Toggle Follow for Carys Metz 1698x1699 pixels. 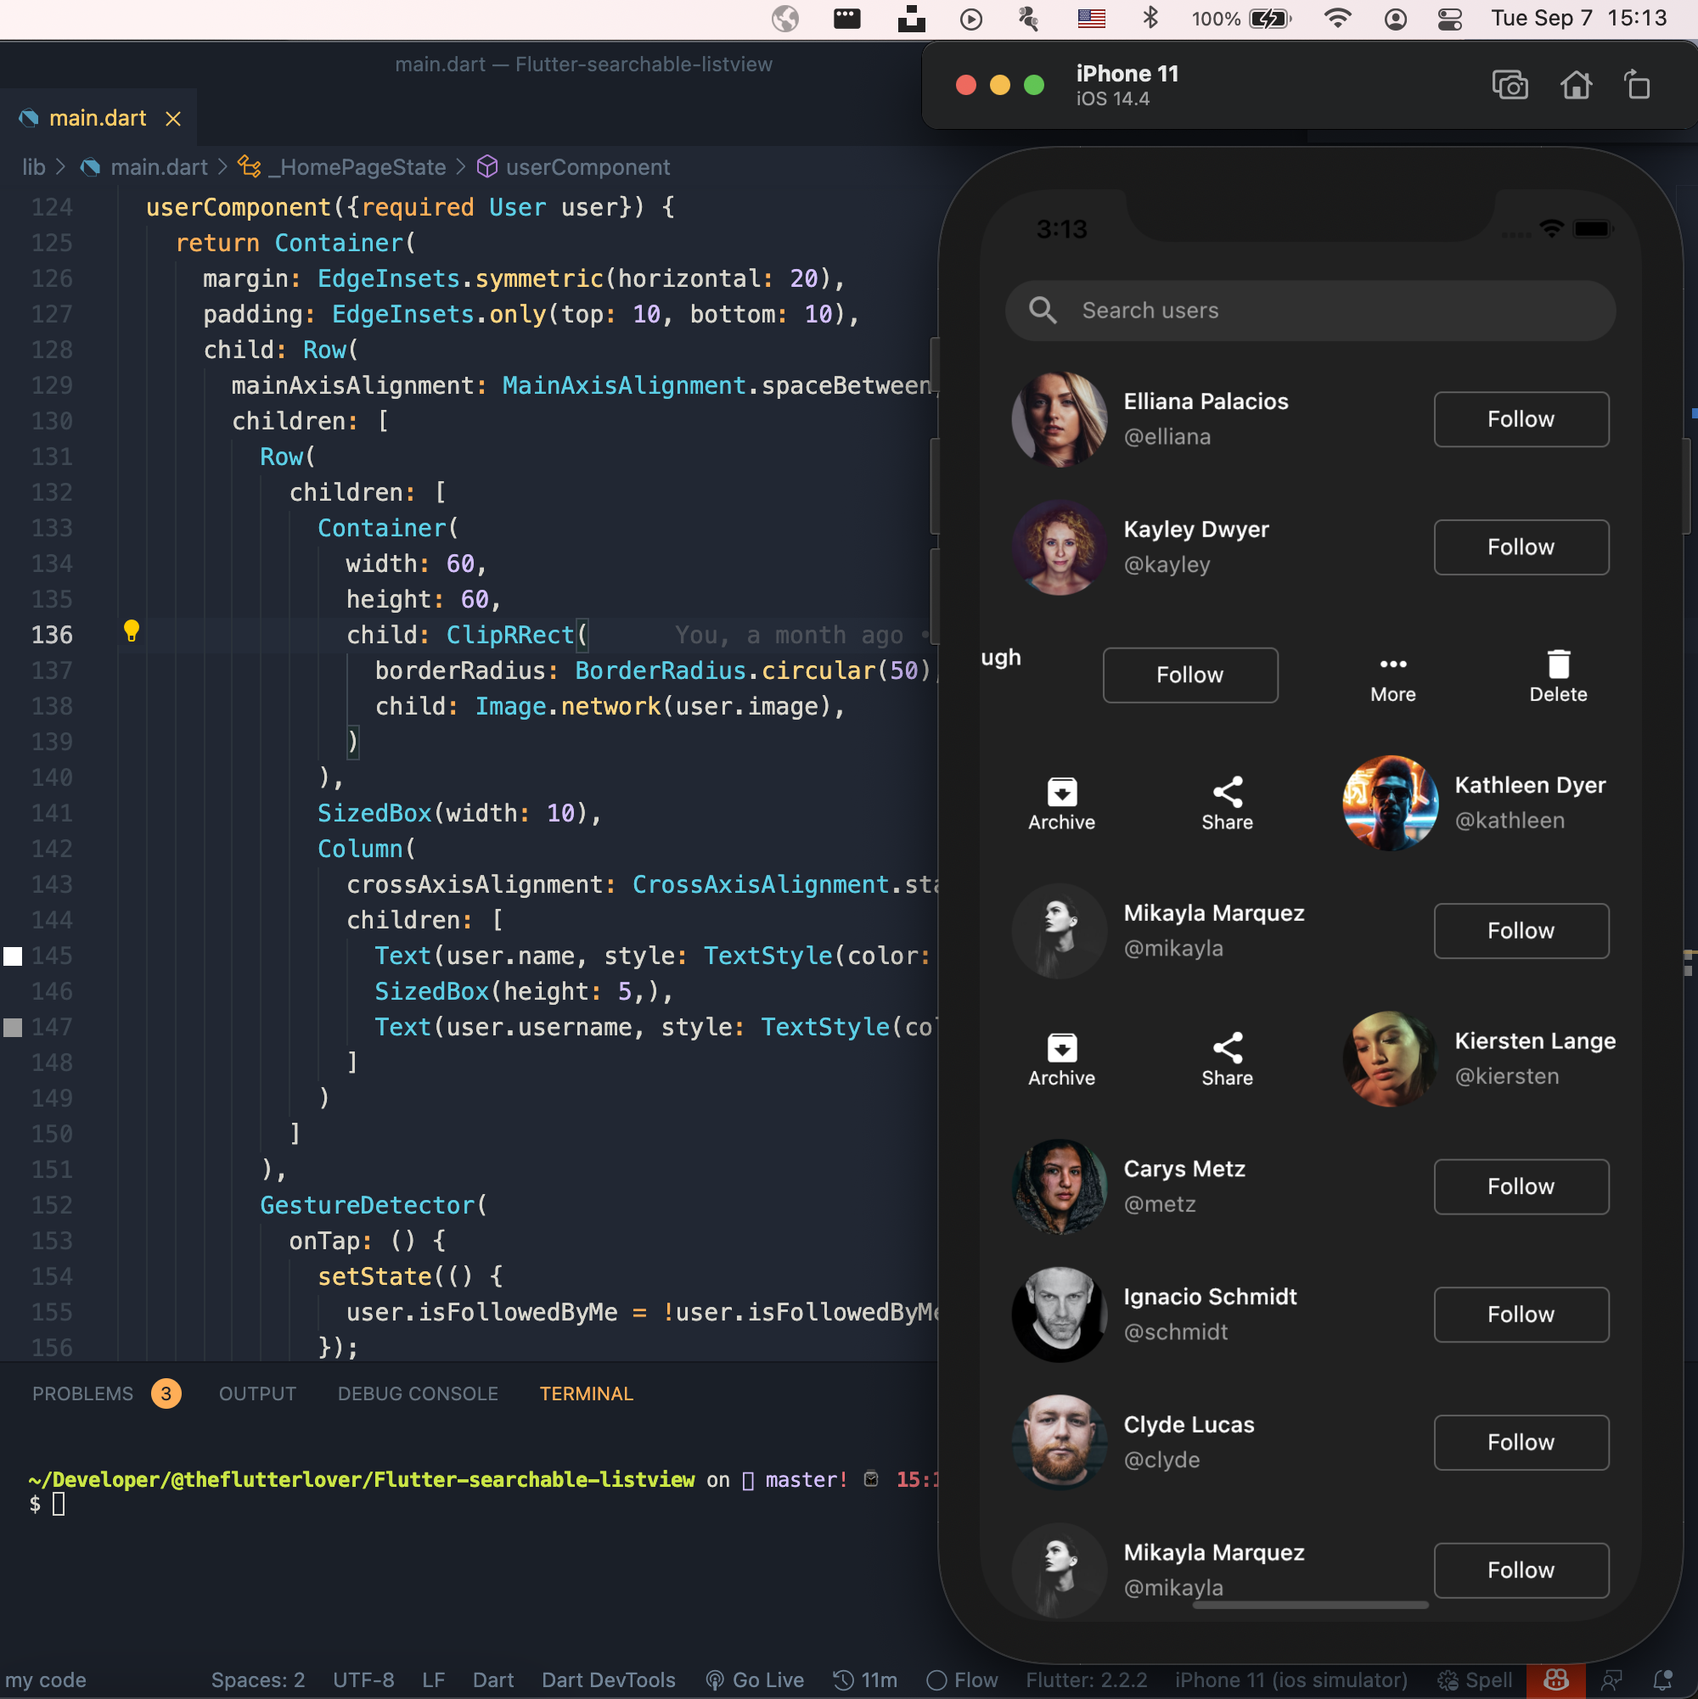point(1521,1186)
